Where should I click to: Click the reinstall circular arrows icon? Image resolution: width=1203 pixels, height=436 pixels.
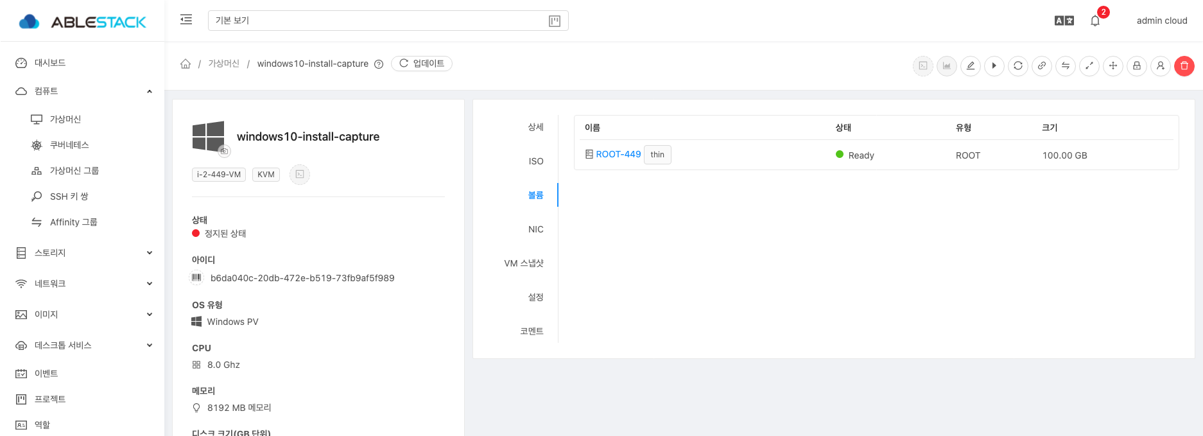coord(1017,65)
